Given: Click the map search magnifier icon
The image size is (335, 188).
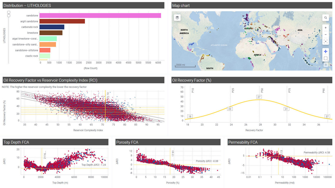Looking at the screenshot, I should 326,18.
